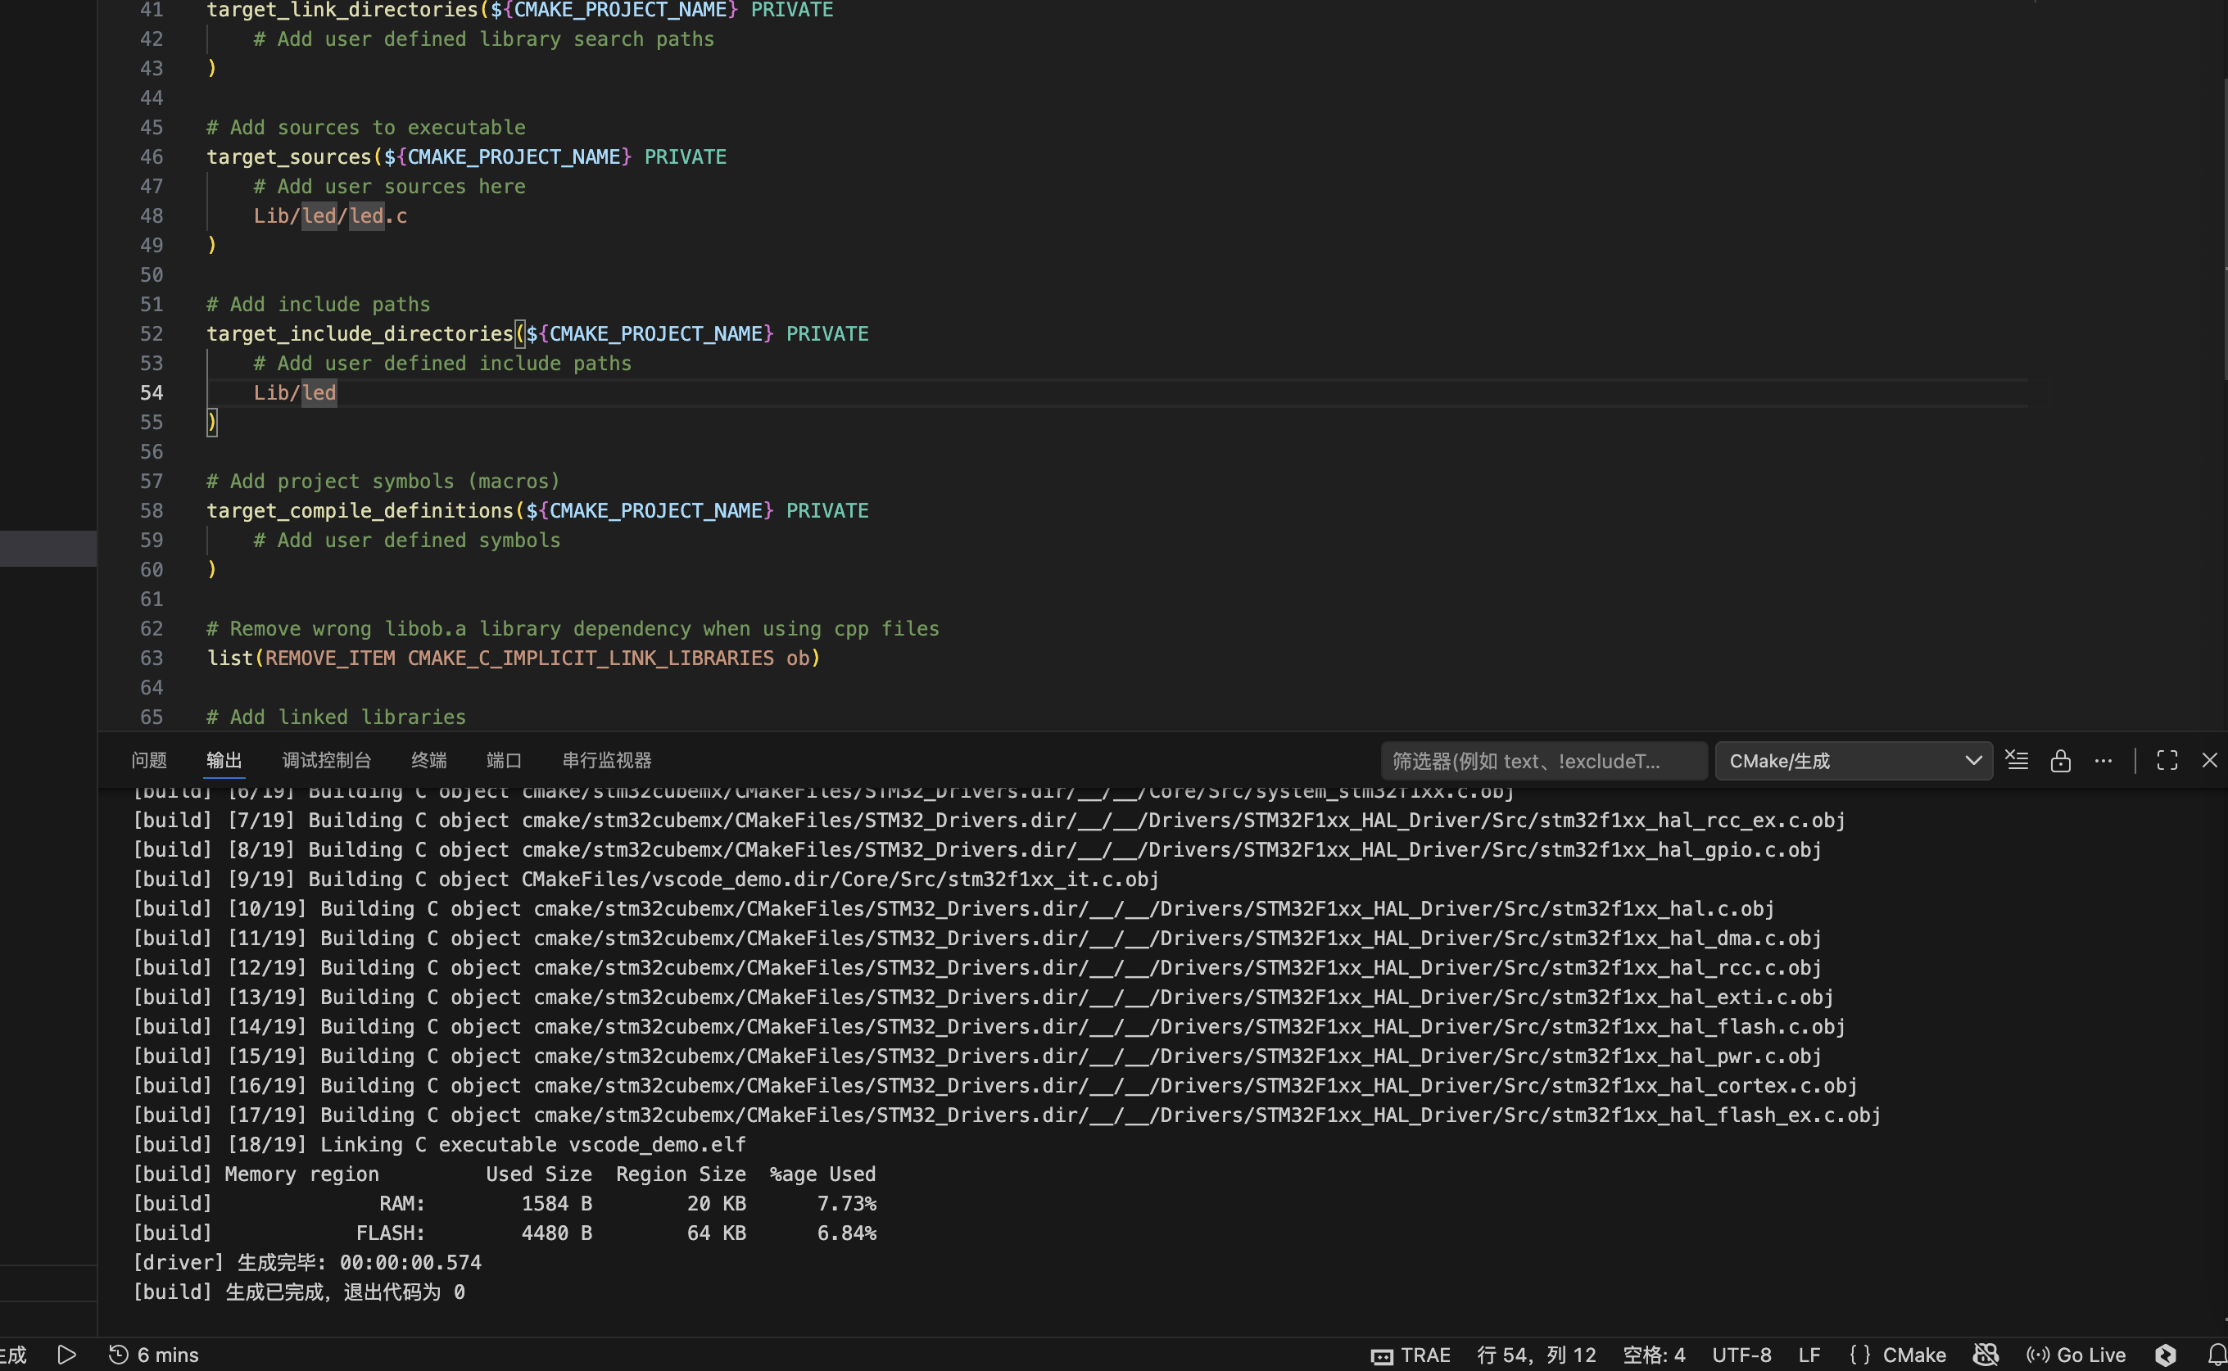Open the panel more actions ellipsis
The image size is (2228, 1371).
pos(2103,760)
